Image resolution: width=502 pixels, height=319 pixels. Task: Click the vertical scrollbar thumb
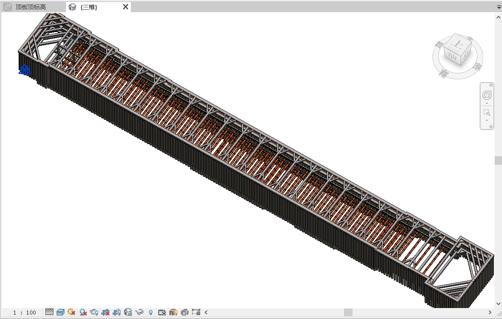click(x=498, y=160)
